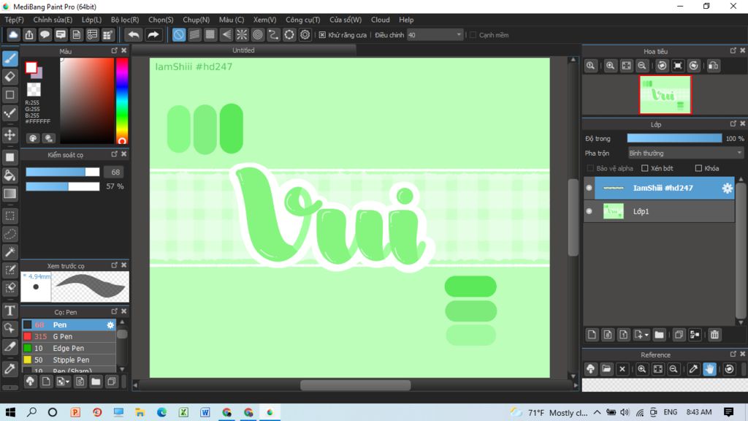Image resolution: width=748 pixels, height=421 pixels.
Task: Select the Rectangle selection tool
Action: coord(10,216)
